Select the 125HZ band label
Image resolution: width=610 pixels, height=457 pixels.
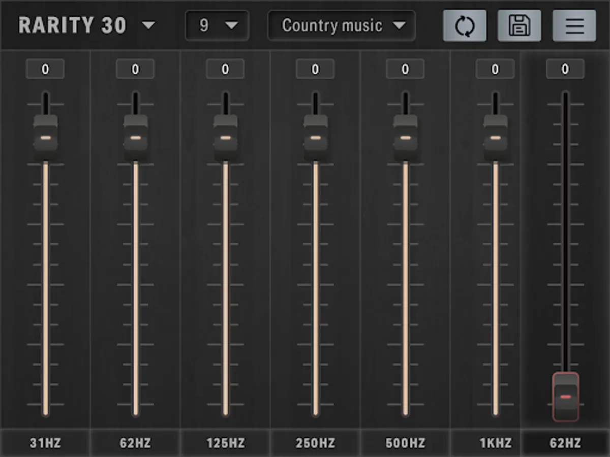click(225, 443)
